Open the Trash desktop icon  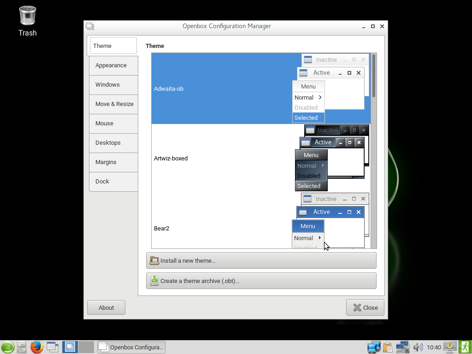point(28,21)
